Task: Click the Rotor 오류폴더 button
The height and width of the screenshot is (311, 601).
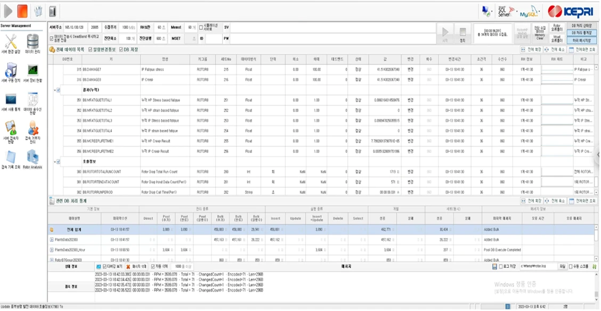Action: 557,28
